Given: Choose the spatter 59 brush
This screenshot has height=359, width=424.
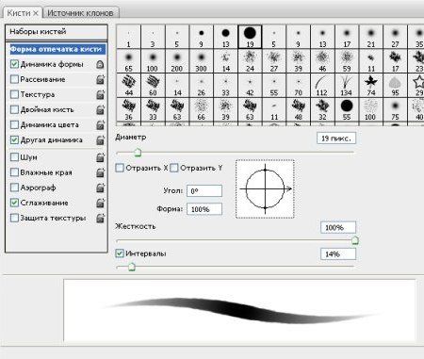Looking at the screenshot, I should point(347,61).
